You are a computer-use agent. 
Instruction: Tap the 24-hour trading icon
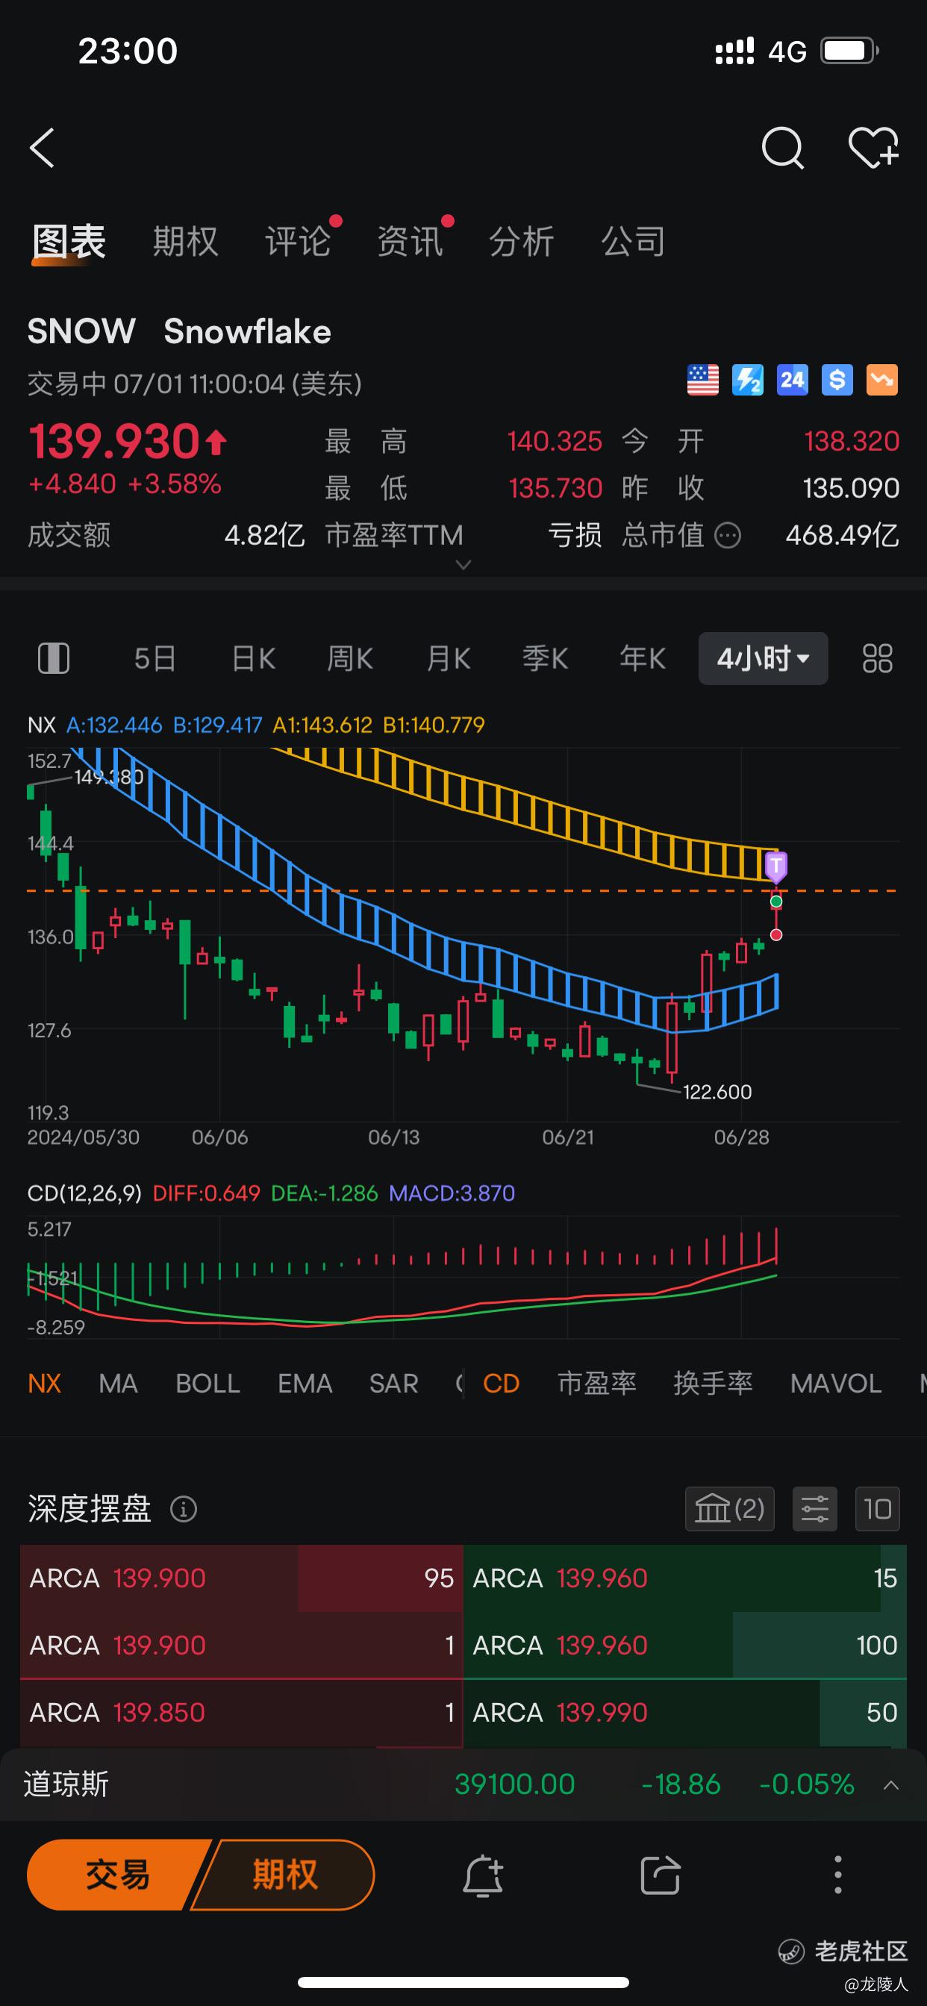792,380
